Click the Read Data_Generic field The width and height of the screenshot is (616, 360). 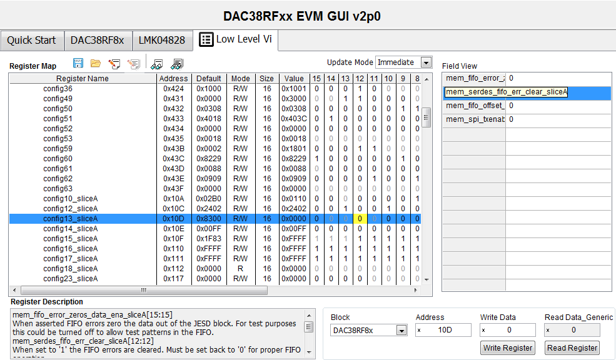(572, 330)
